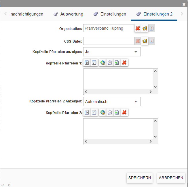Click into the CSS-Datei input field
The width and height of the screenshot is (188, 187).
109,41
